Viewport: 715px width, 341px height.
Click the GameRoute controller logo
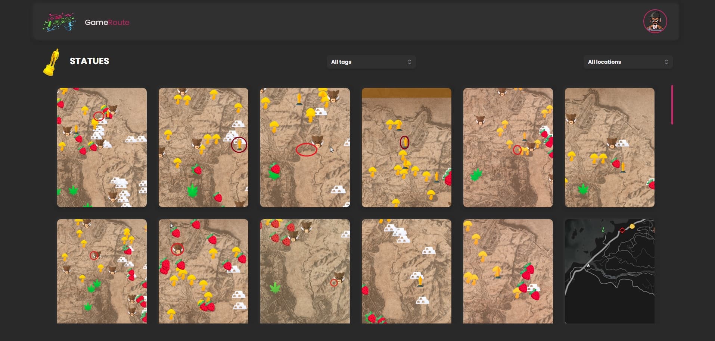(59, 22)
